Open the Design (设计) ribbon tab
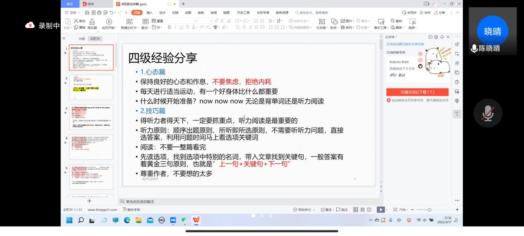This screenshot has height=236, width=524. coord(162,12)
